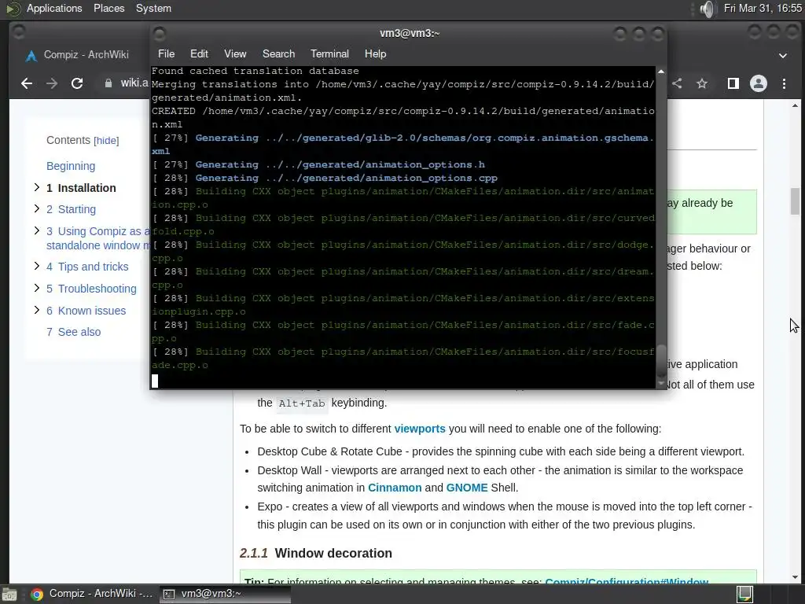Click the terminal scrollbar thumb
This screenshot has width=805, height=604.
(x=661, y=361)
